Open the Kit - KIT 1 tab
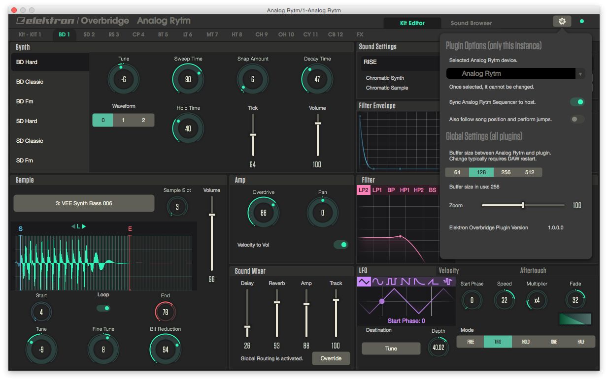This screenshot has width=608, height=381. pyautogui.click(x=30, y=34)
